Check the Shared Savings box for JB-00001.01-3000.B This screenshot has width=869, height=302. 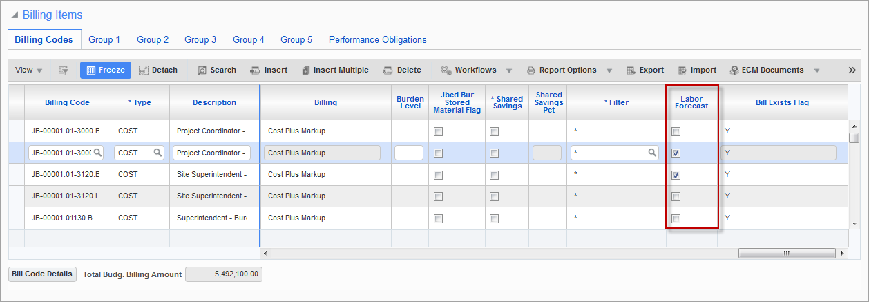tap(494, 131)
